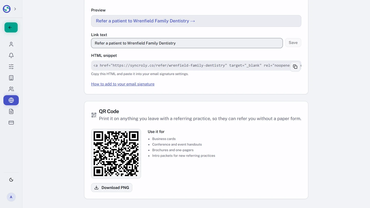Image resolution: width=370 pixels, height=208 pixels.
Task: Click the 'Use it for' heading
Action: click(x=156, y=132)
